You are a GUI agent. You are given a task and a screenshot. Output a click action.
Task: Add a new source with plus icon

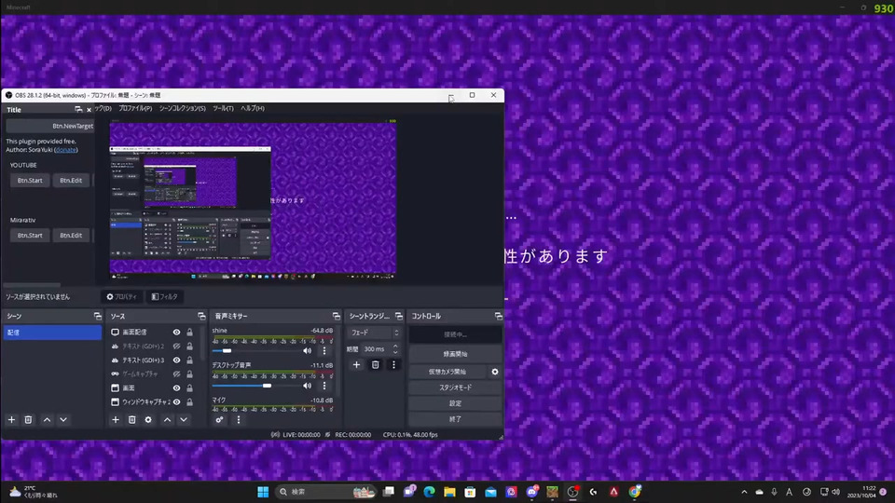pos(116,420)
